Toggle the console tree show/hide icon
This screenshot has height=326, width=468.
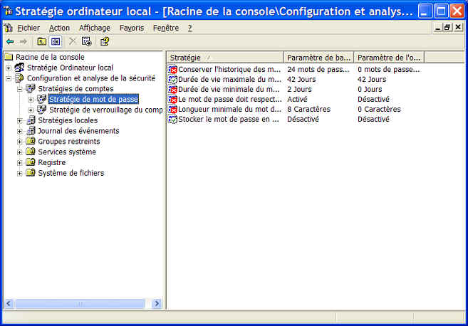tap(56, 41)
